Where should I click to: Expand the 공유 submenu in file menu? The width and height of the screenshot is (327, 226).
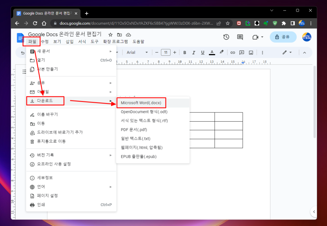[71, 83]
